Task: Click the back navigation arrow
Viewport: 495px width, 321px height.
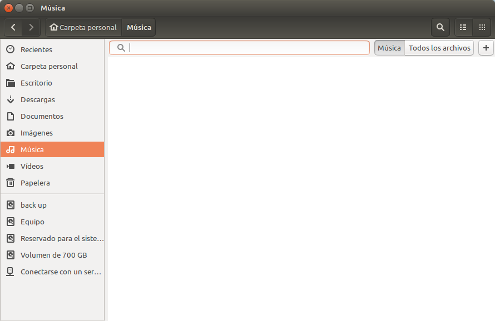Action: click(x=13, y=27)
